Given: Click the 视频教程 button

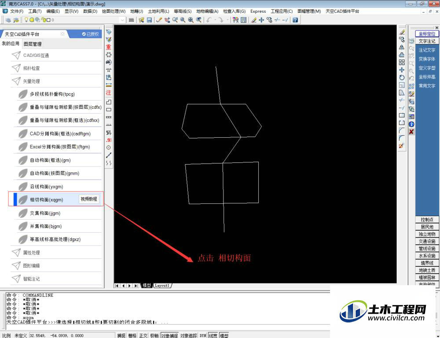Looking at the screenshot, I should 89,199.
